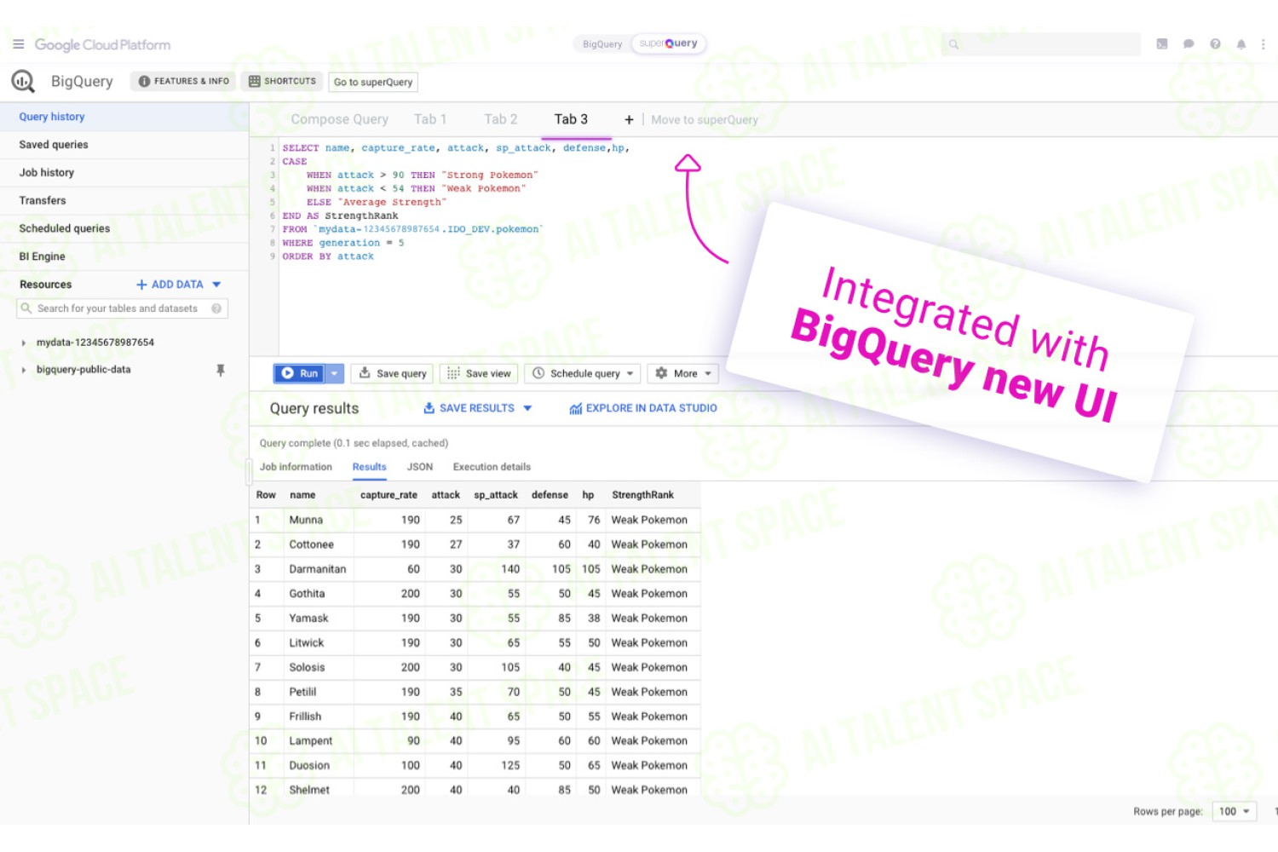Open the feedback chat bubble icon
This screenshot has height=852, width=1278.
(1189, 44)
